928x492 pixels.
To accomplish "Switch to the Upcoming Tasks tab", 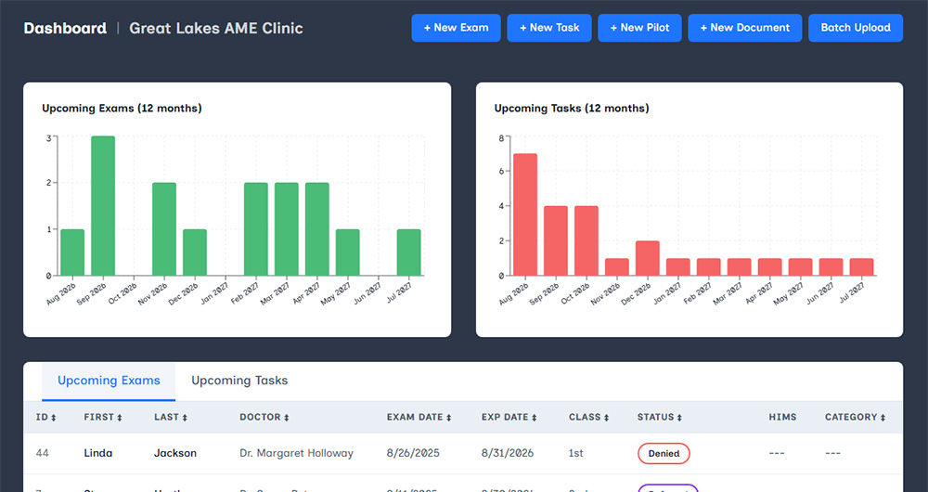I will [239, 381].
